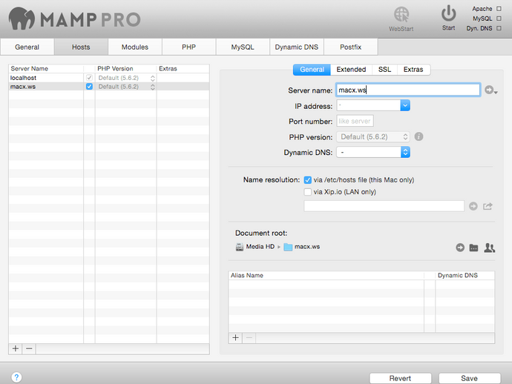Screen dimensions: 512x384
Task: Select General host settings segment
Action: (312, 70)
